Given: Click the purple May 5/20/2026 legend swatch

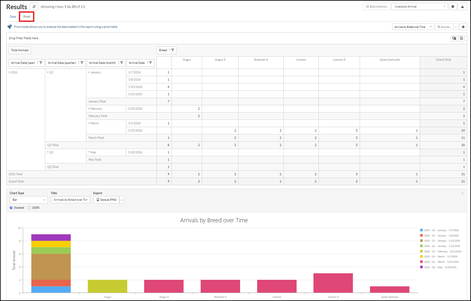Looking at the screenshot, I should (421, 267).
